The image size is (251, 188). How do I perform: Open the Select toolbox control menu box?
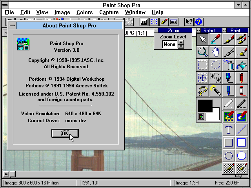(x=198, y=31)
